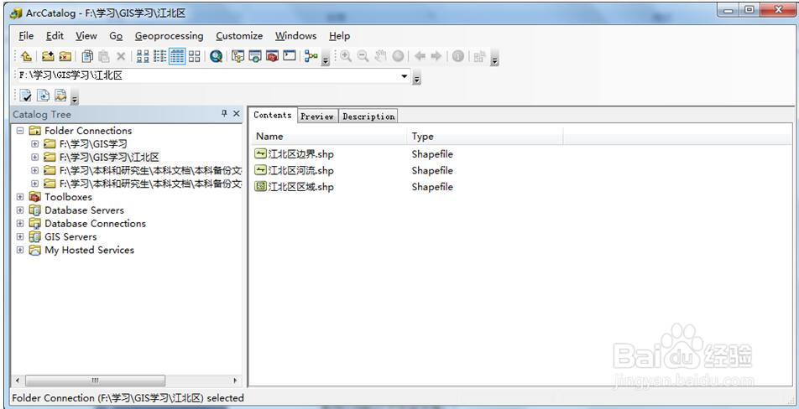Click the Create Thumbnail icon
This screenshot has width=799, height=409.
[479, 56]
